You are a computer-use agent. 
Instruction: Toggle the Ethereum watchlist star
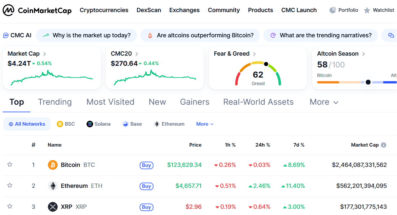click(10, 185)
